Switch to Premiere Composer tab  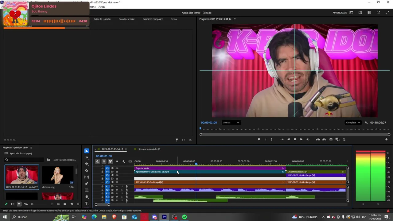point(153,19)
